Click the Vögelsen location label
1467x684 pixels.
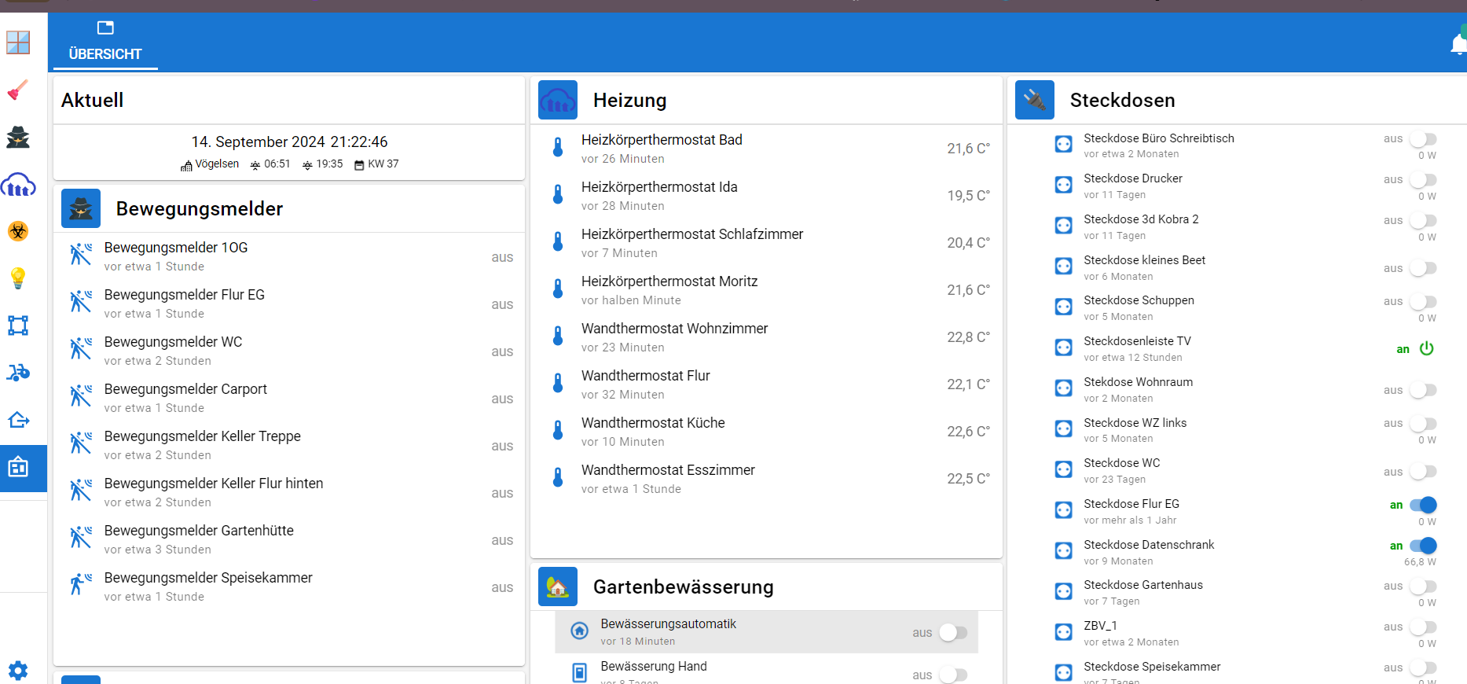217,164
